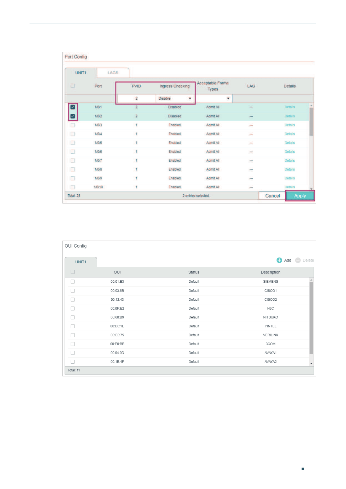Screen dimensions: 346x489
Task: Click the Delete minus icon in OUI Config
Action: tap(298, 260)
